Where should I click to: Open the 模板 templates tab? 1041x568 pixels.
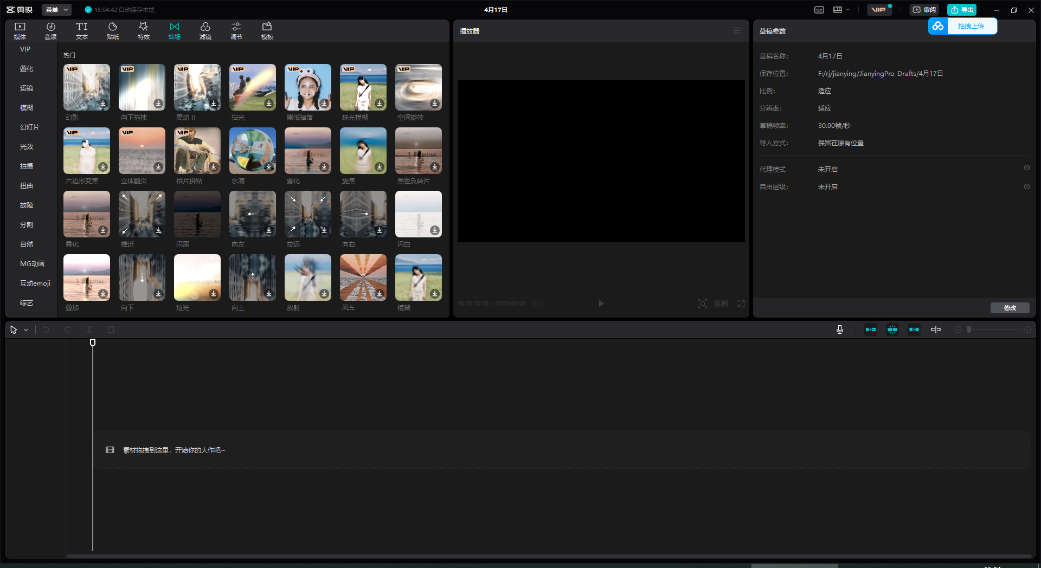point(267,31)
